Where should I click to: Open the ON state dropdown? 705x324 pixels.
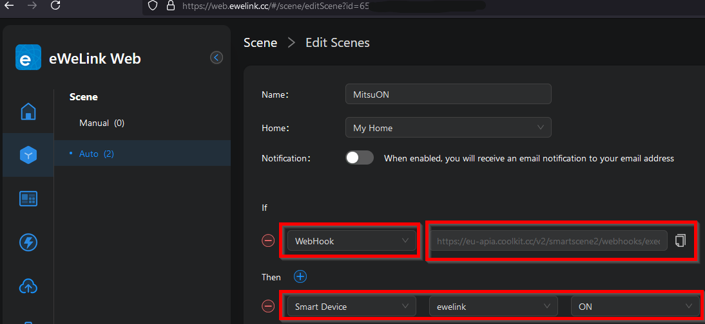[635, 307]
